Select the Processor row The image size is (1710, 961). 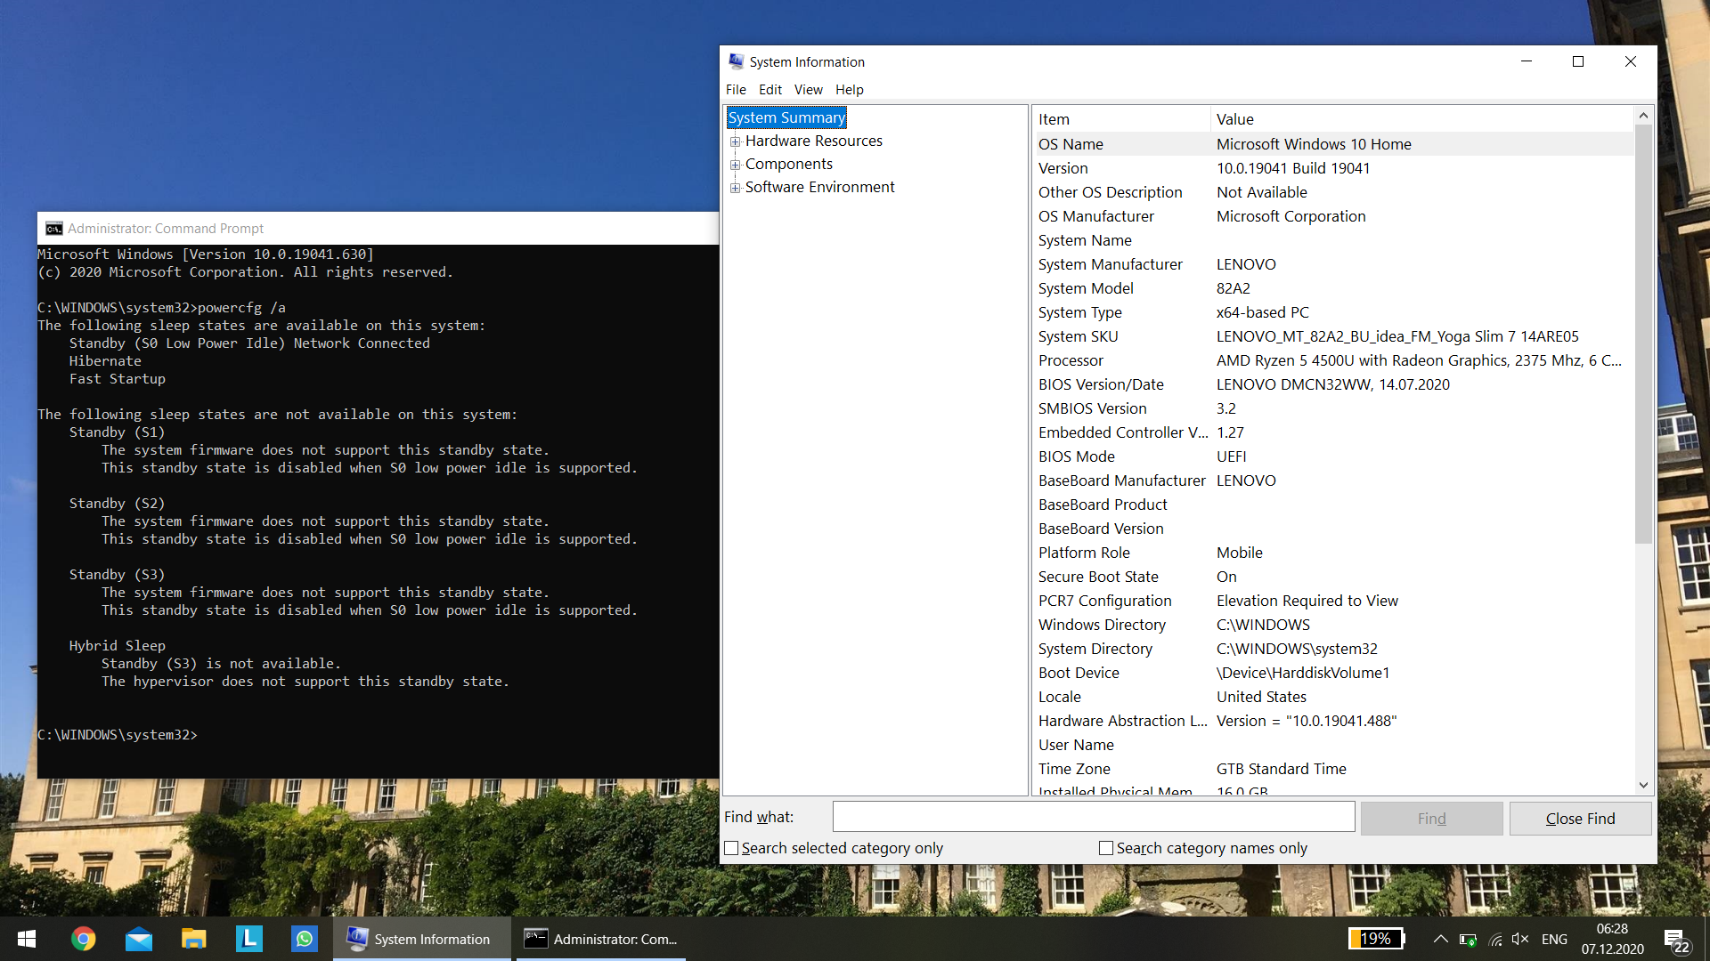tap(1333, 360)
